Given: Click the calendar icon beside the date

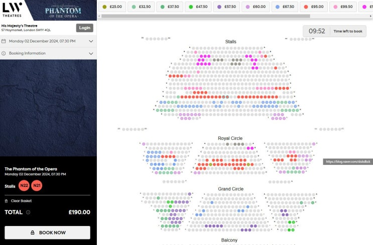Looking at the screenshot, I should click(4, 41).
